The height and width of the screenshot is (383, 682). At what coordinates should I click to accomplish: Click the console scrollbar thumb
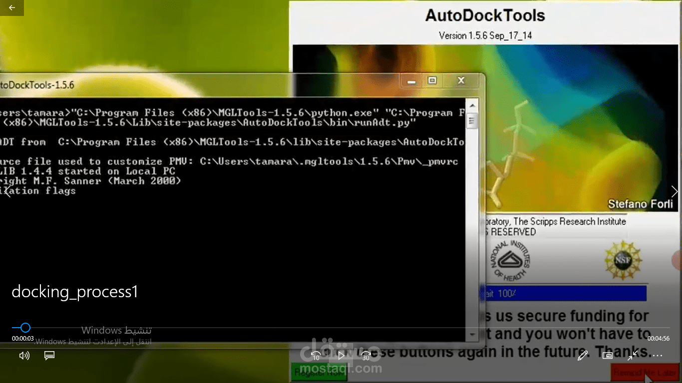click(472, 121)
